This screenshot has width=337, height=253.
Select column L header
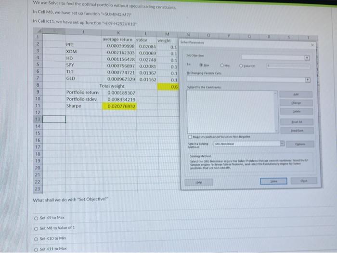tap(146, 33)
